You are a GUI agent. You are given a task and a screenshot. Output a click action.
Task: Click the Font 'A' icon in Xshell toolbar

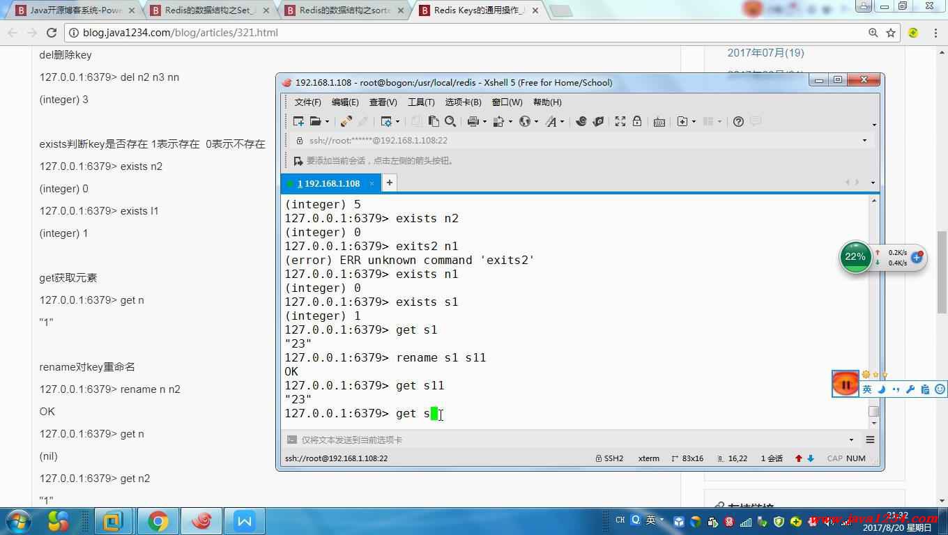(x=551, y=121)
